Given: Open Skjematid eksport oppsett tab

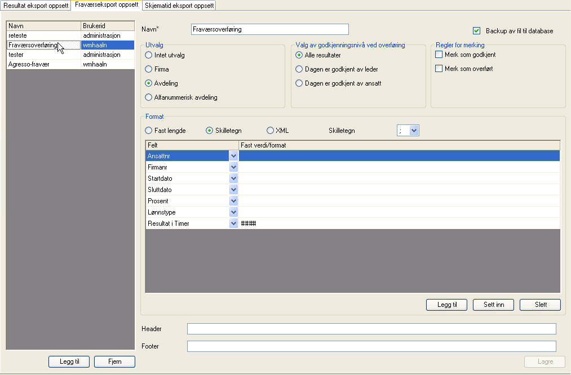Looking at the screenshot, I should pyautogui.click(x=179, y=6).
